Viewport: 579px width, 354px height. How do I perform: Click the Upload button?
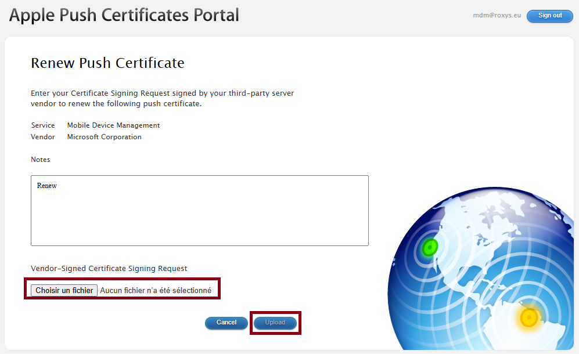point(275,323)
